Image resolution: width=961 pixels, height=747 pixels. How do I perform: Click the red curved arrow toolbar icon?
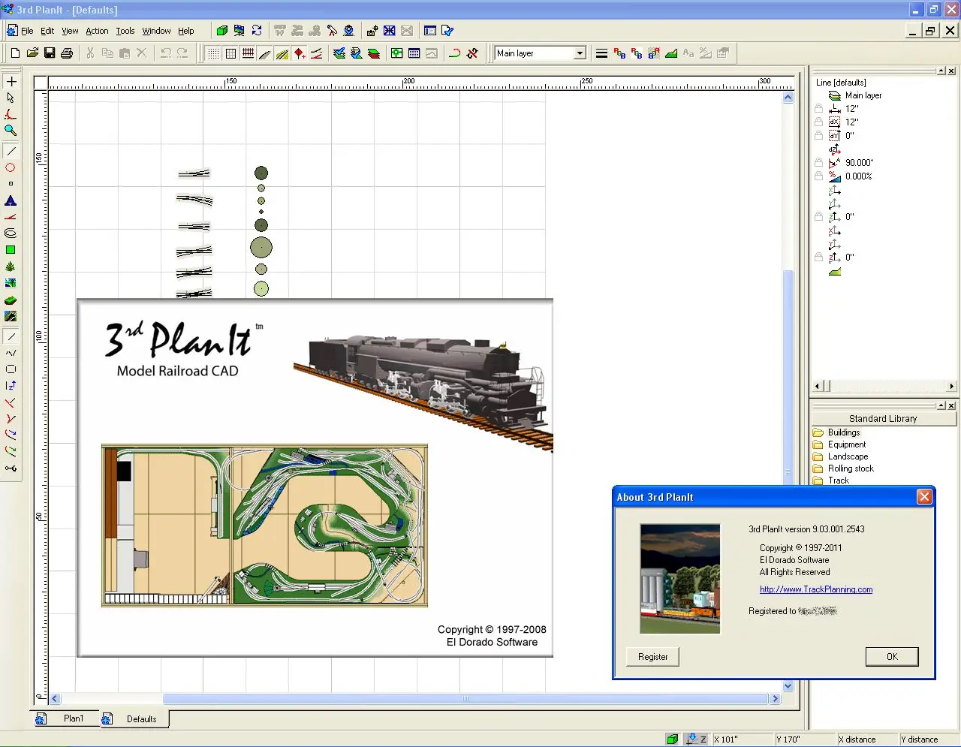pyautogui.click(x=454, y=53)
